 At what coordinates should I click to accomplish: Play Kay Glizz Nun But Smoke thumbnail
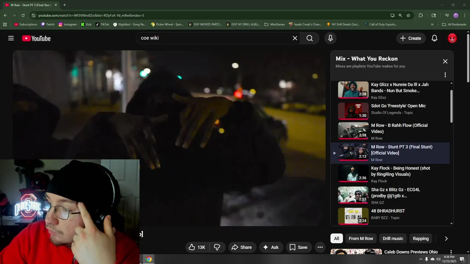click(x=353, y=90)
